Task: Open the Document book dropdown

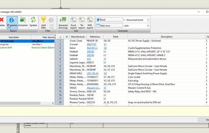Action: click(x=148, y=20)
